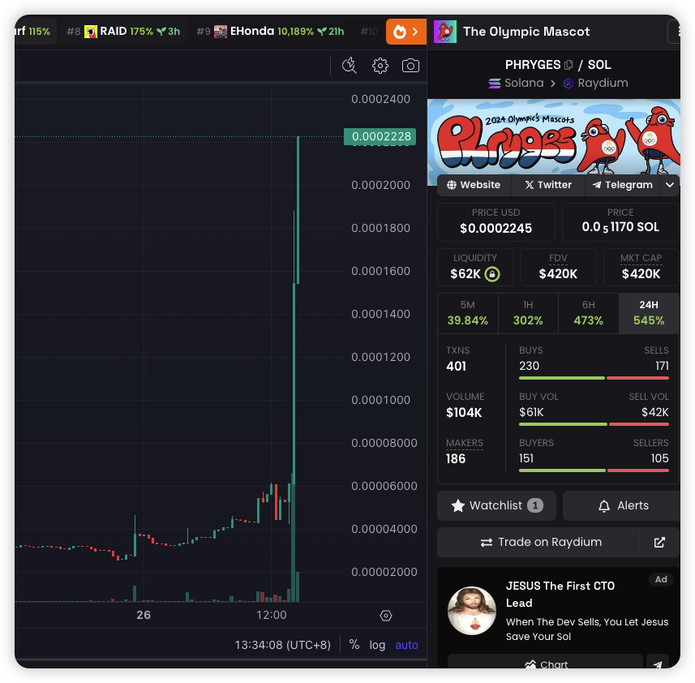Viewport: 695px width, 683px height.
Task: Click the Alerts bell icon
Action: (x=604, y=505)
